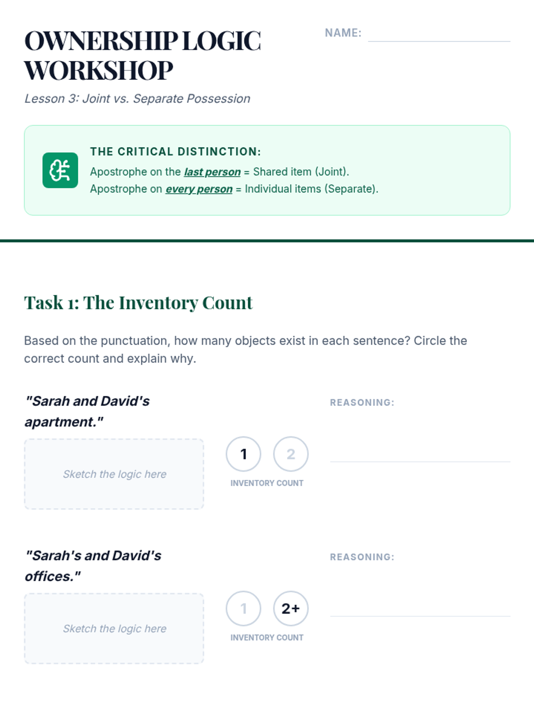Click the second 'Inventory Count' label
Viewport: 534px width, 713px height.
coord(267,638)
